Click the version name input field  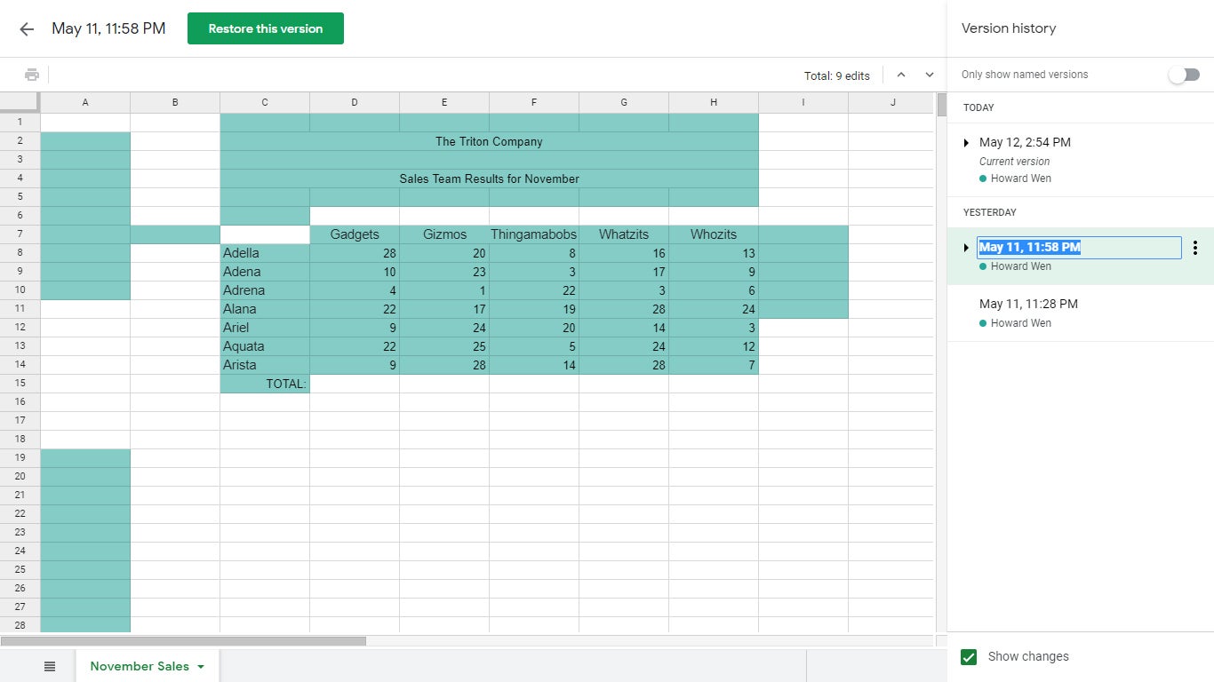(1080, 248)
